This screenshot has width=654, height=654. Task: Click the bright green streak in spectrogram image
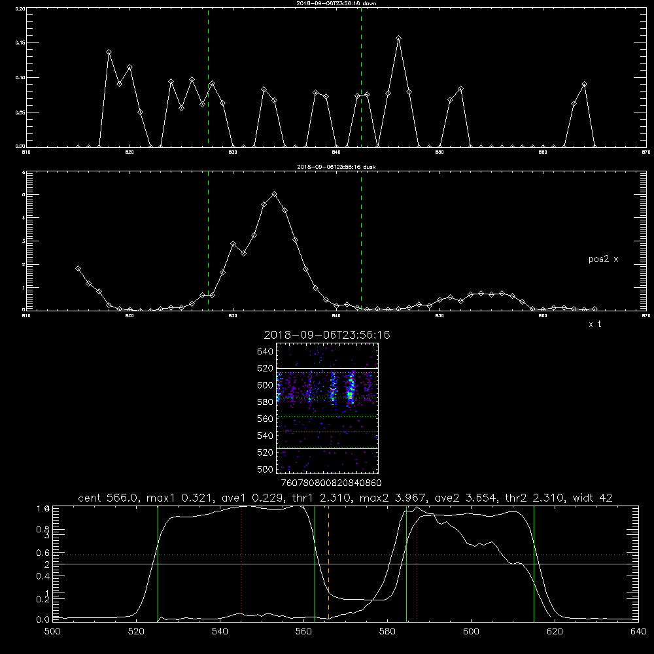click(351, 388)
